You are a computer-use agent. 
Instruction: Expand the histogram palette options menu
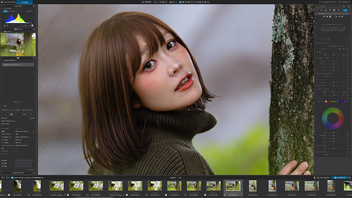pyautogui.click(x=34, y=6)
